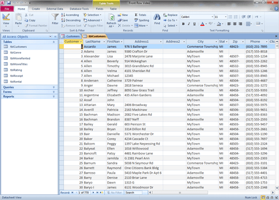Open the File tab
Image resolution: width=279 pixels, height=200 pixels.
[x=7, y=9]
